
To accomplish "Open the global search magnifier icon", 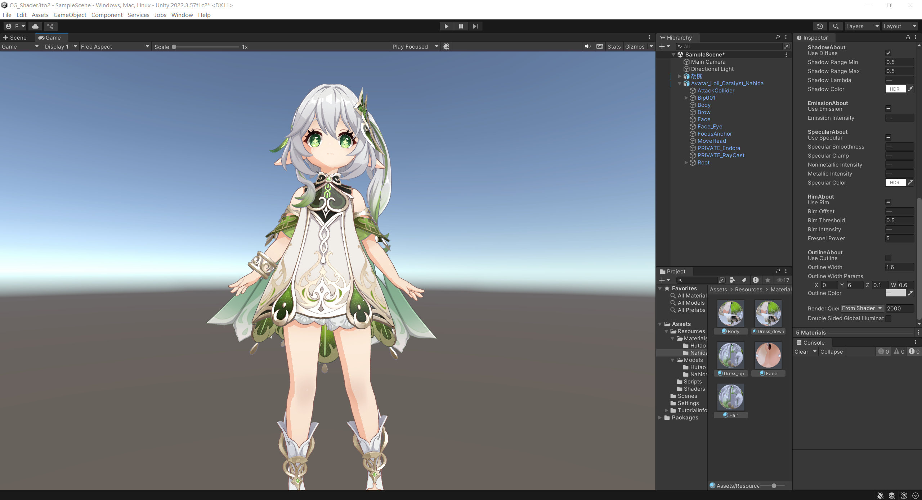I will point(836,26).
